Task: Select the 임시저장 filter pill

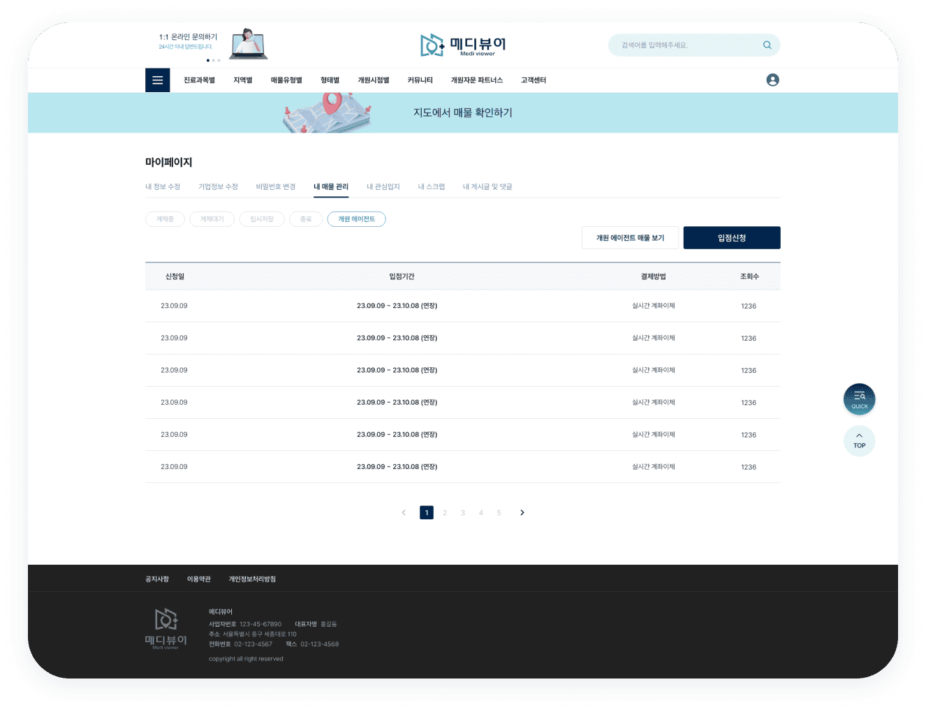Action: tap(262, 219)
